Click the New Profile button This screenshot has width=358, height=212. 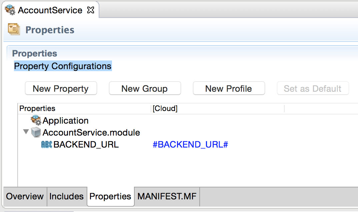tap(229, 89)
